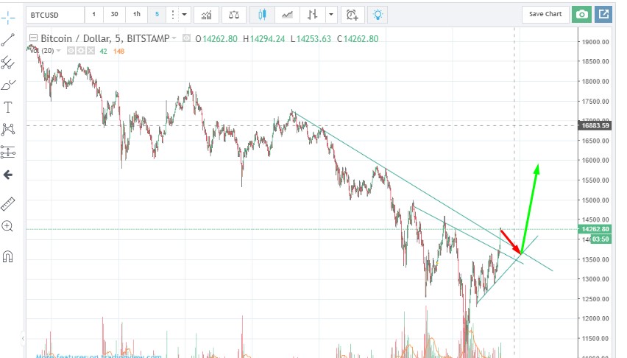
Task: Click the Vol value 148 in orange
Action: (118, 52)
